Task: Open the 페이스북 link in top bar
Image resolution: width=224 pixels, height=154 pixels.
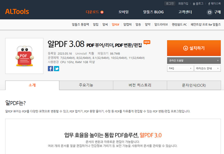Action: click(214, 4)
